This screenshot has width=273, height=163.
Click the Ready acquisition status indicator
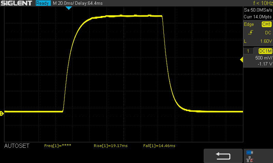click(43, 3)
